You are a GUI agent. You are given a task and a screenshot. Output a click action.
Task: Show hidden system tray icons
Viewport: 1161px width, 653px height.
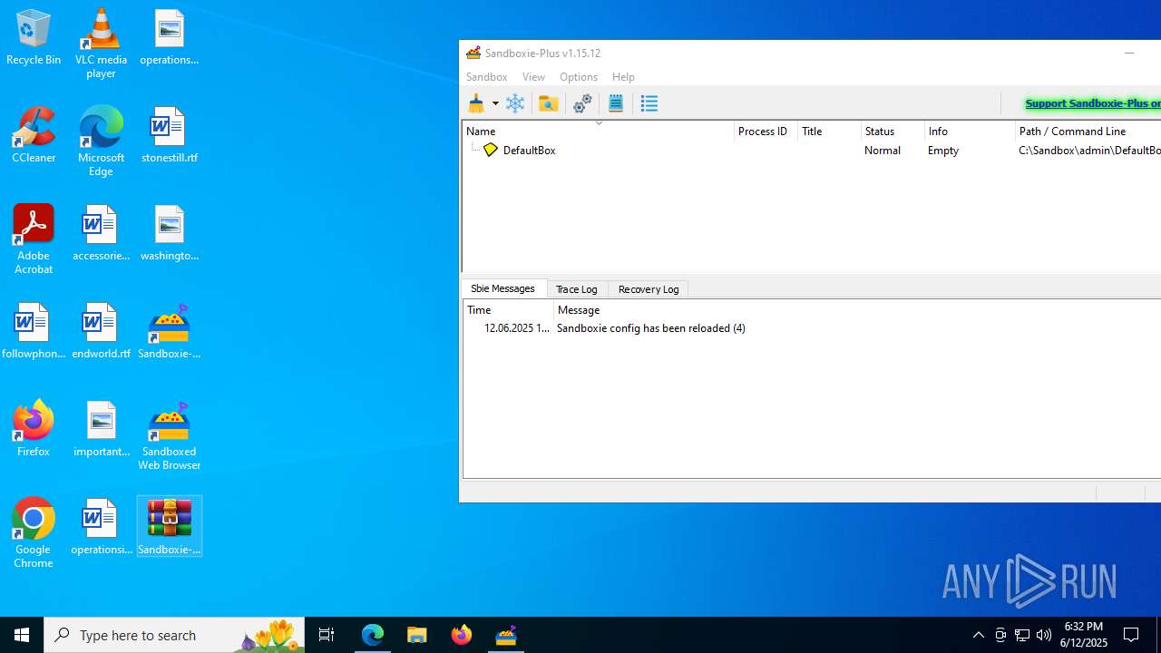tap(979, 635)
